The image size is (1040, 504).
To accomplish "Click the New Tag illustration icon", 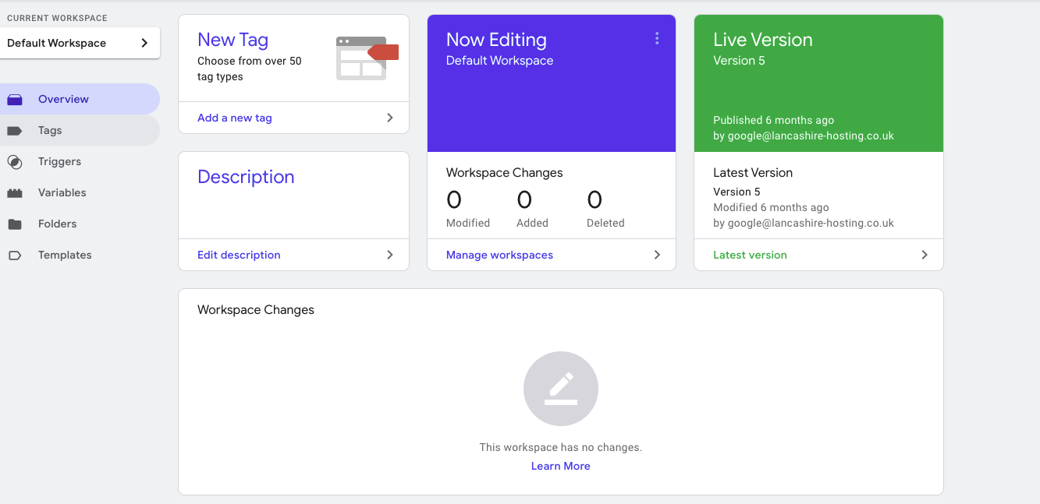I will [363, 56].
